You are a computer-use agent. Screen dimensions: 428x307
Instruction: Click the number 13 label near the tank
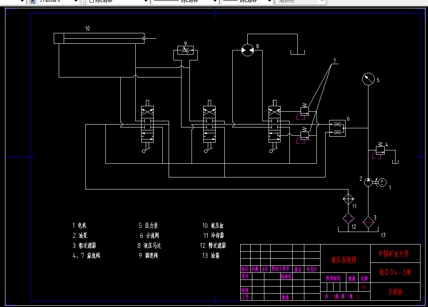click(x=383, y=235)
